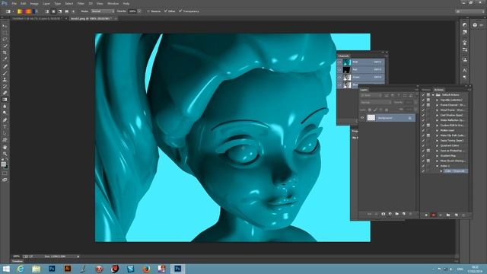The image size is (487, 274).
Task: Click the red record button in Actions
Action: (433, 215)
